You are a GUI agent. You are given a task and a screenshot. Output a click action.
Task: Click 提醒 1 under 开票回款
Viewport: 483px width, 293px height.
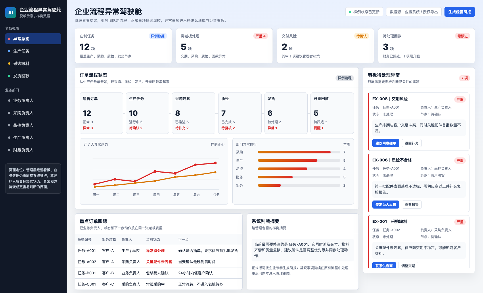click(319, 128)
